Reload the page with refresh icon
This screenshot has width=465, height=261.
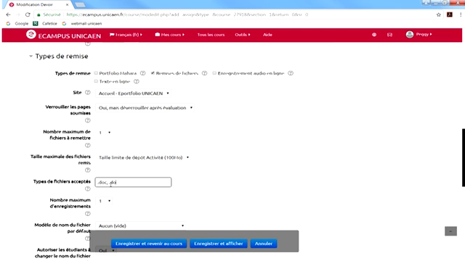click(x=28, y=14)
